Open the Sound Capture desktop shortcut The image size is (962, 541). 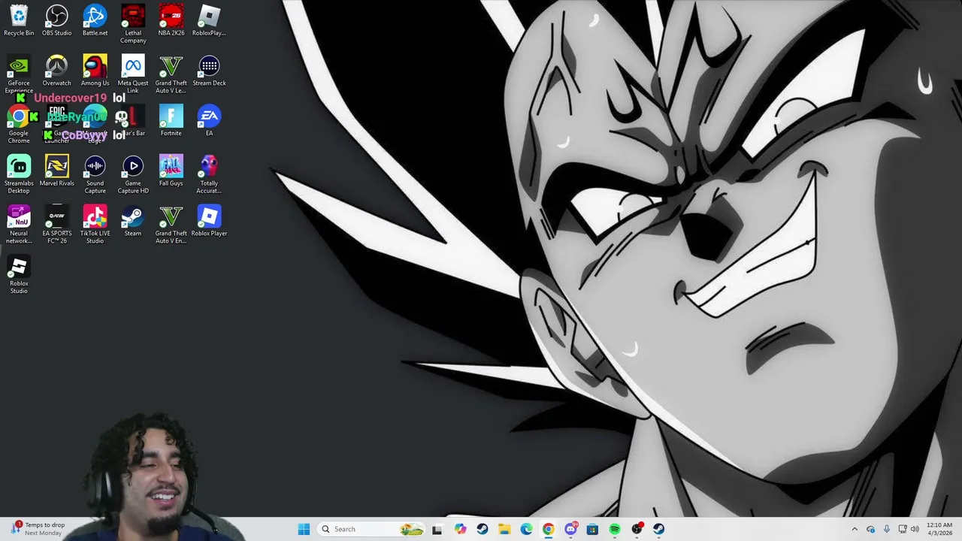(95, 174)
